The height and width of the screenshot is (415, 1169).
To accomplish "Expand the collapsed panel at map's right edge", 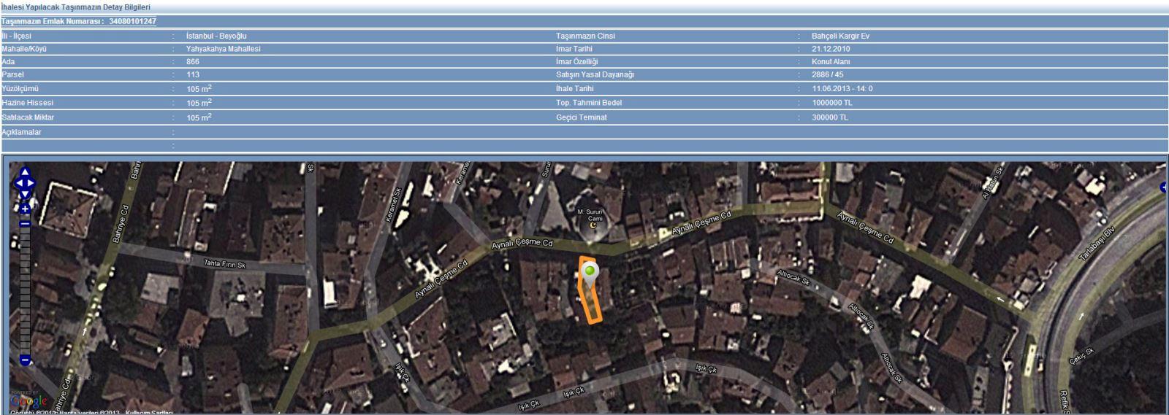I will pyautogui.click(x=1164, y=187).
